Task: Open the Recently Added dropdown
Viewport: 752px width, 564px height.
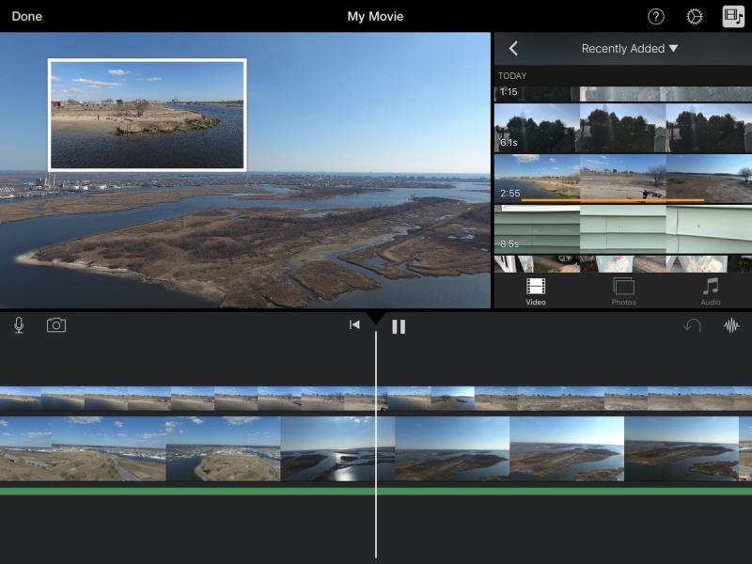Action: (629, 49)
